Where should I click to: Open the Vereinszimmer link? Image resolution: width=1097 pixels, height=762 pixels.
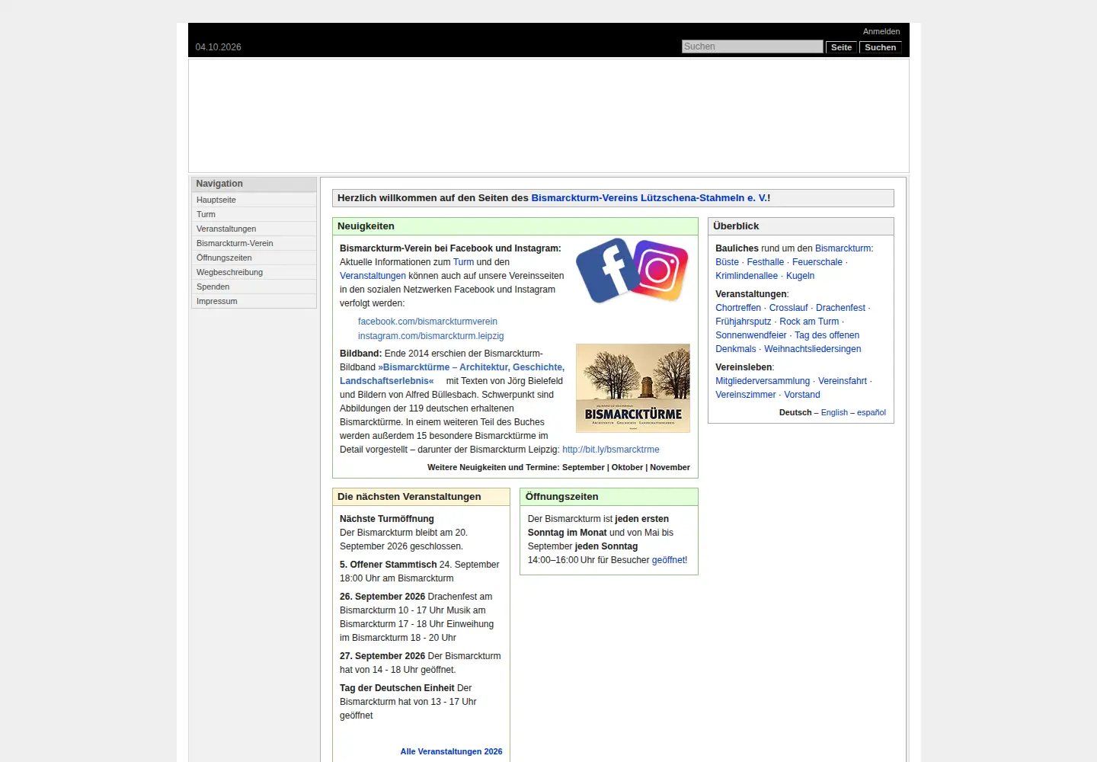pyautogui.click(x=745, y=395)
